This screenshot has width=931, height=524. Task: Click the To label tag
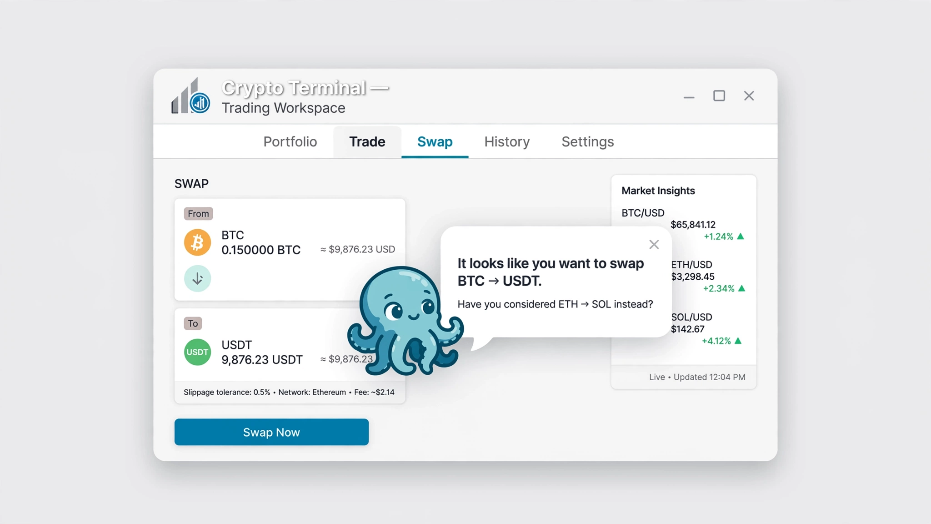[193, 323]
